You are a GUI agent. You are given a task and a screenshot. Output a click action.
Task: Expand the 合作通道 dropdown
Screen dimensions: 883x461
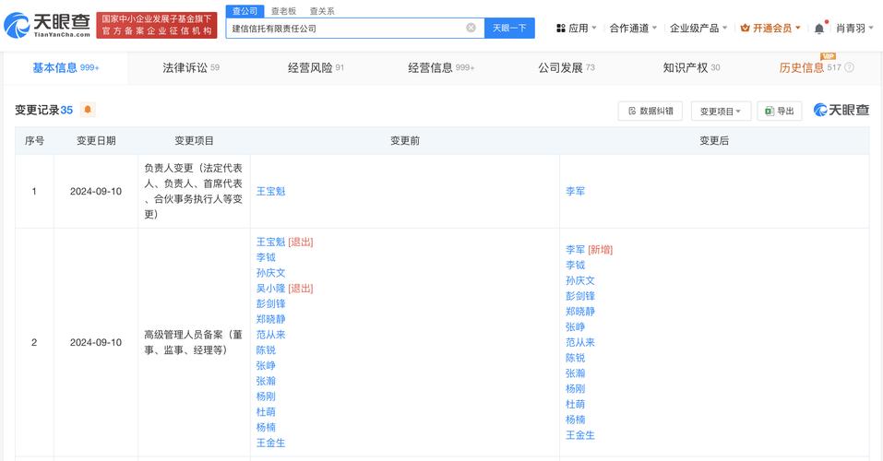point(633,29)
